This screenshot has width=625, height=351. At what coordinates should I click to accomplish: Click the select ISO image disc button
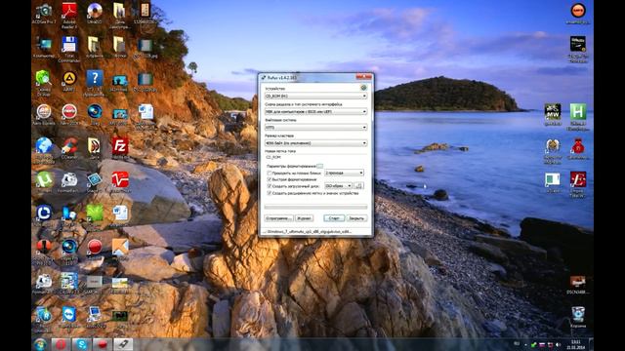pos(358,186)
